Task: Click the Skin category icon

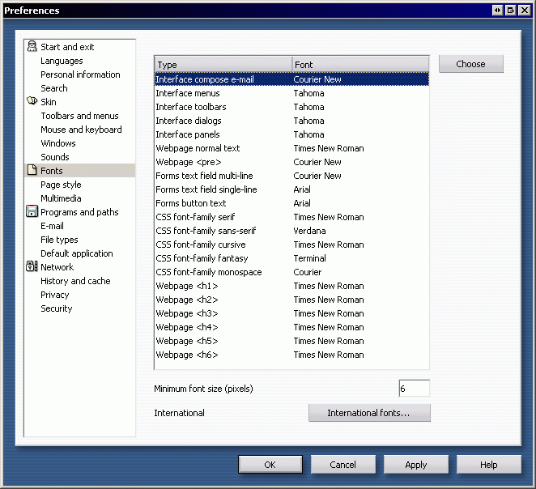Action: [x=32, y=102]
